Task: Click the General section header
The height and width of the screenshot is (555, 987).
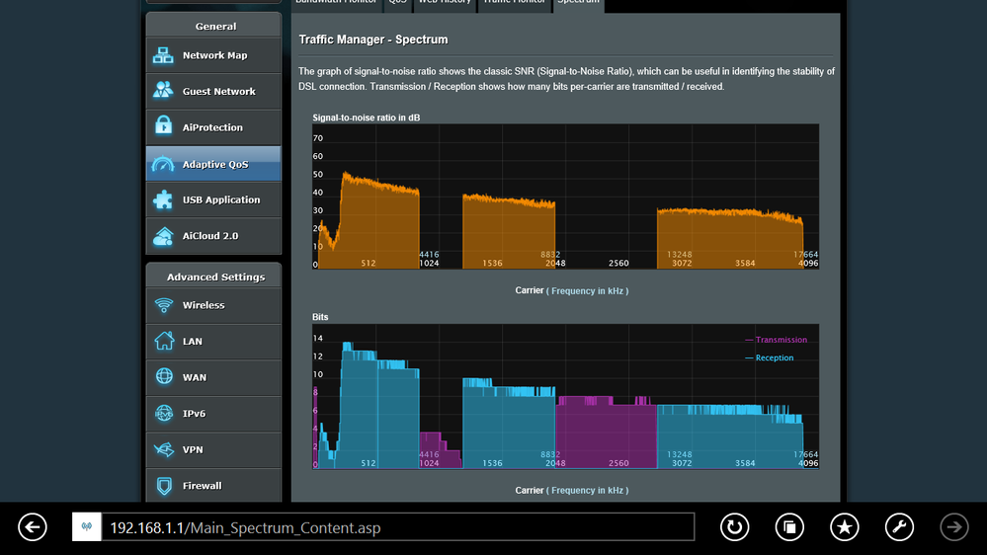Action: pyautogui.click(x=215, y=27)
